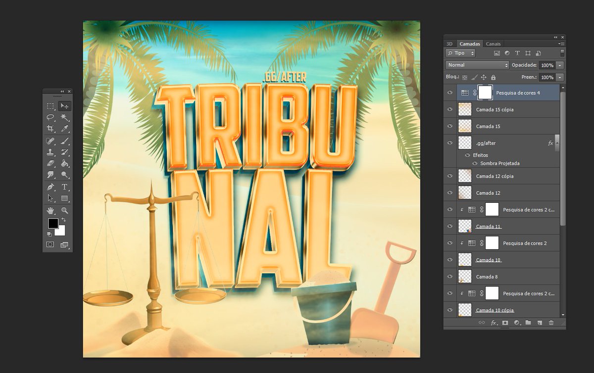Select the Crop tool

(x=50, y=129)
